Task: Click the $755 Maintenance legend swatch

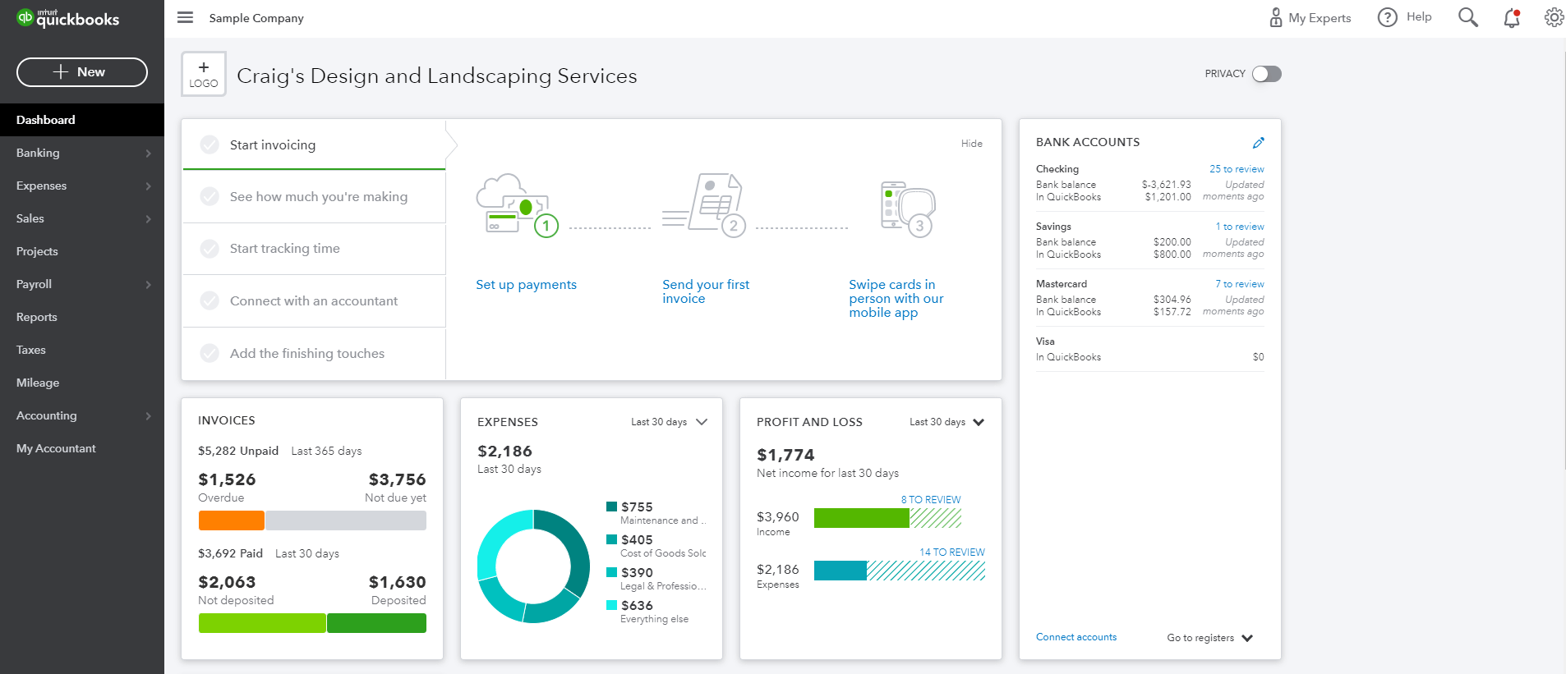Action: click(611, 507)
